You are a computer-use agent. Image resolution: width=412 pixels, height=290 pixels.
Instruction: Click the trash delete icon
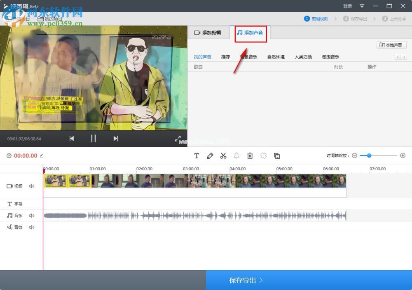pos(250,155)
